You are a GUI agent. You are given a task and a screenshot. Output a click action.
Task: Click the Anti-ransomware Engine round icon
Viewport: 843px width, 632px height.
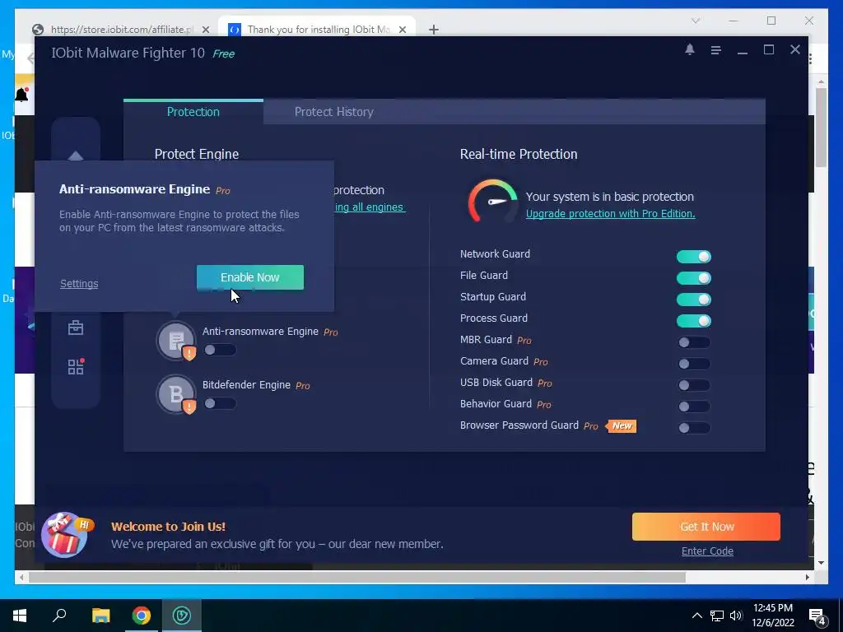[x=176, y=340]
